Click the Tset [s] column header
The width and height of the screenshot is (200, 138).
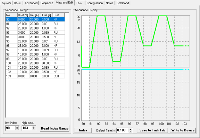click(47, 15)
